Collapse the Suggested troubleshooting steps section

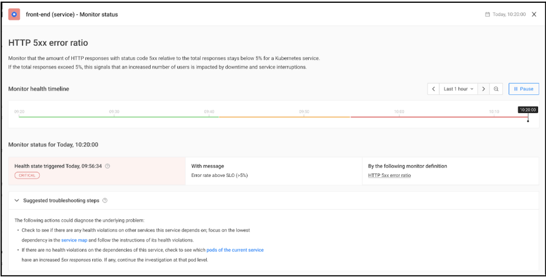[x=17, y=200]
